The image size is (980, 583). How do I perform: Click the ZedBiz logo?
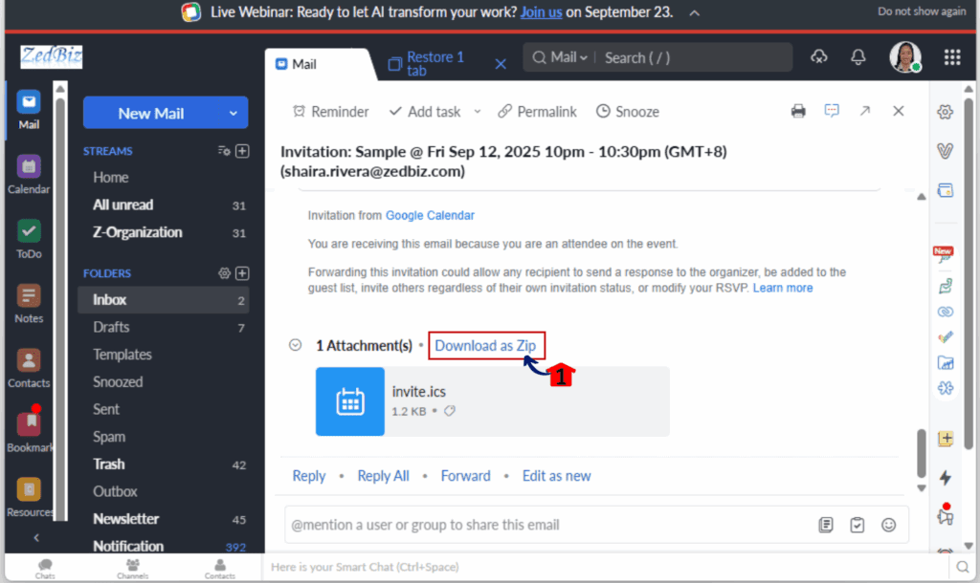52,56
